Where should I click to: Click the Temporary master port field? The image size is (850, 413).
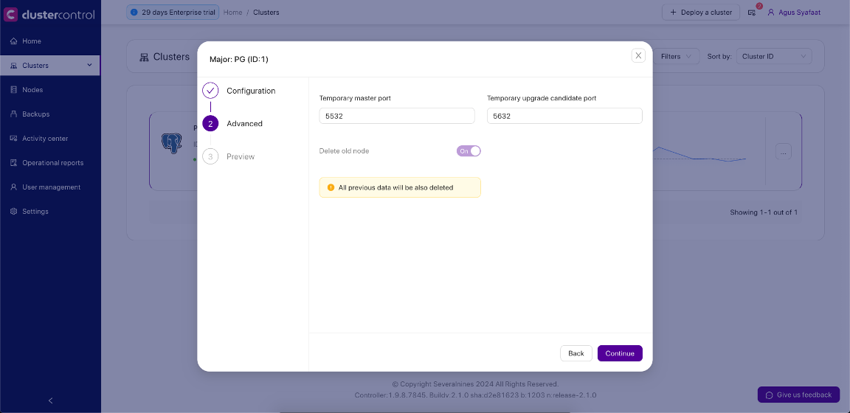(396, 116)
